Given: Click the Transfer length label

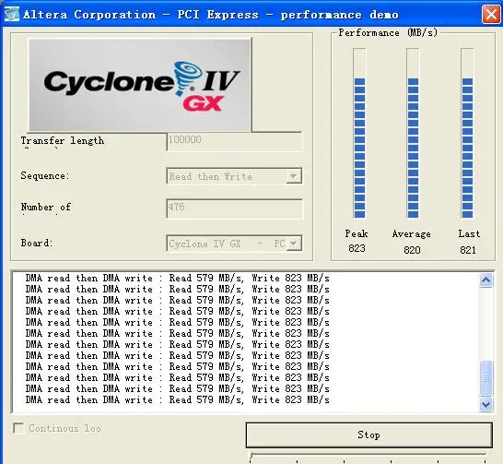Looking at the screenshot, I should pos(63,141).
